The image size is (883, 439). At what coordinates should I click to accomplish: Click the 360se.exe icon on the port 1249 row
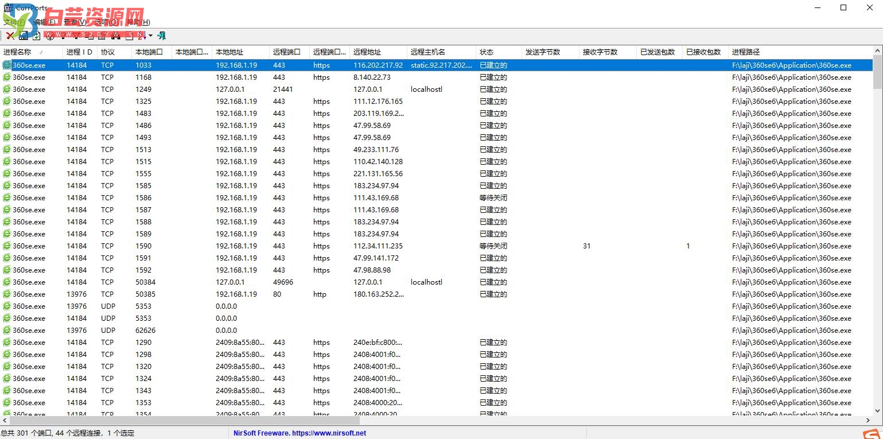pyautogui.click(x=7, y=89)
